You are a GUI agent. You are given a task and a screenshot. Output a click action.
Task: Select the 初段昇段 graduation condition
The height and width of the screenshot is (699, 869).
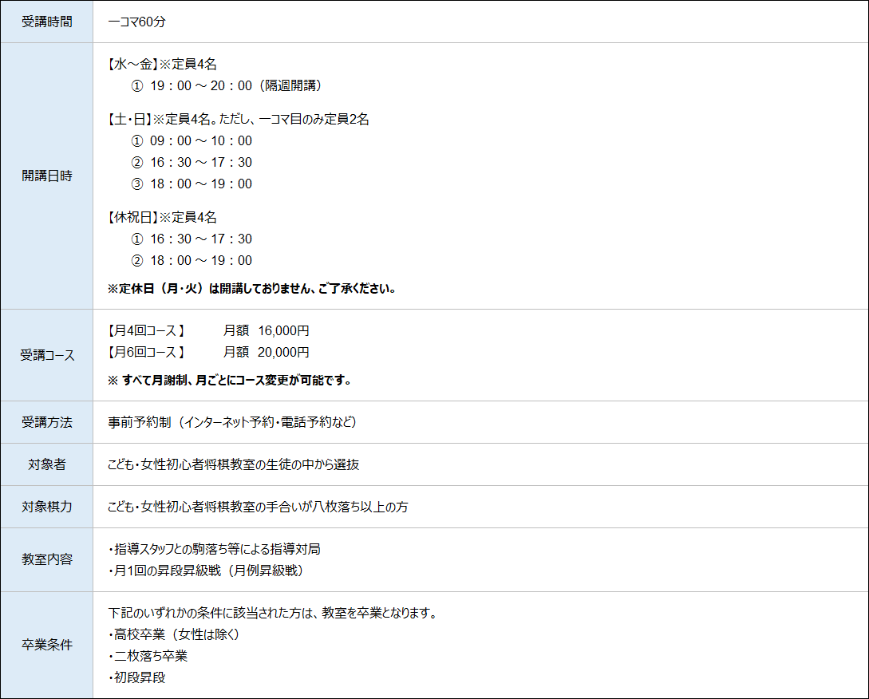tap(137, 677)
